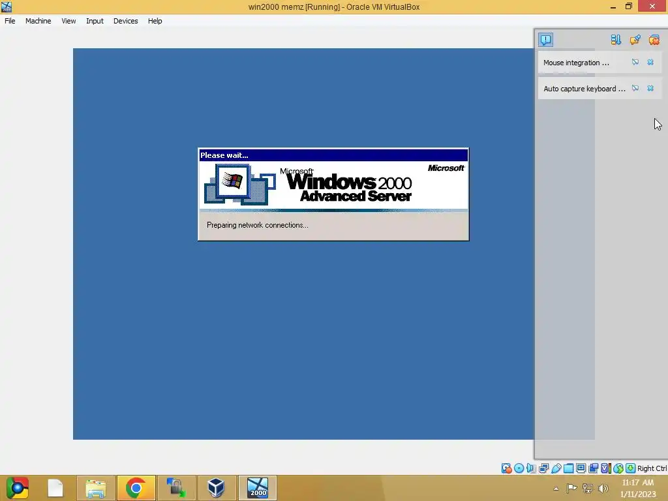Click the CPU virtualization V status icon
This screenshot has height=501, width=668.
click(605, 468)
